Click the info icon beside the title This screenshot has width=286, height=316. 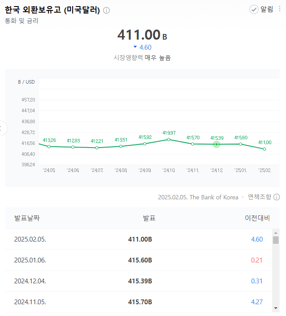tap(106, 10)
